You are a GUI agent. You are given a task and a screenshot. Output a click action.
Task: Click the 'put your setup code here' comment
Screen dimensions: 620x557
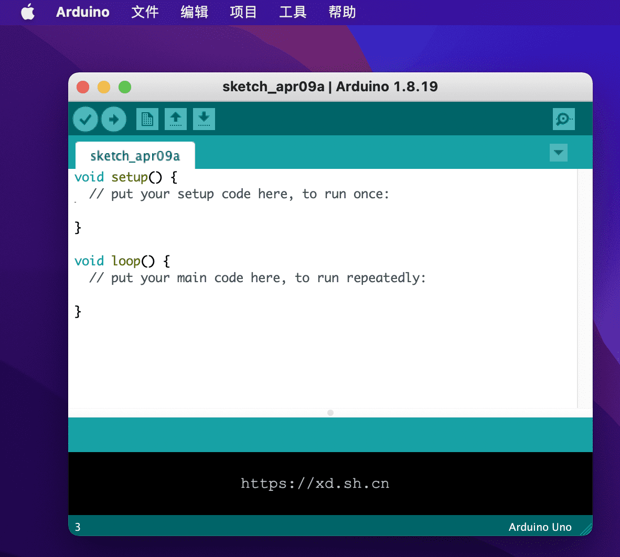point(239,194)
